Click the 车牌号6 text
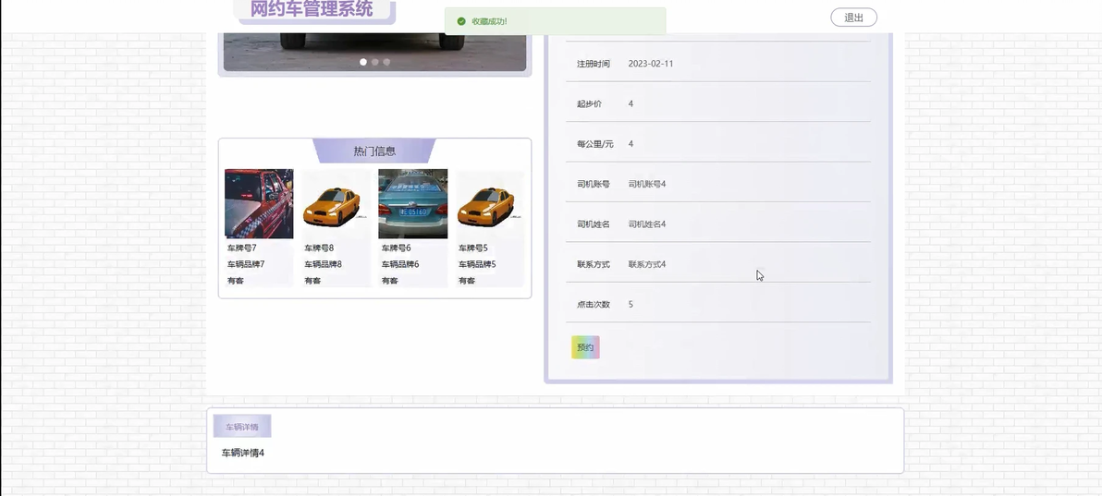Viewport: 1102px width, 496px height. [x=397, y=248]
